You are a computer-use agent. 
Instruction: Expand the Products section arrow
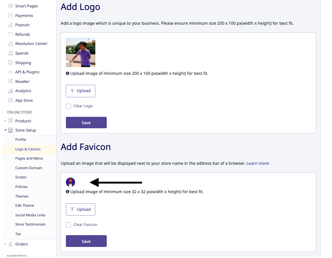pyautogui.click(x=5, y=121)
